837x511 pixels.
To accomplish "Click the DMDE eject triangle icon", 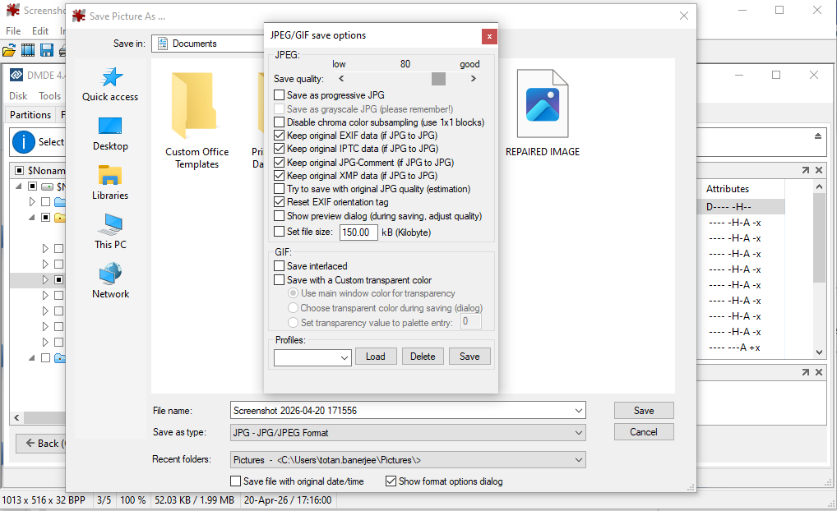I will pos(818,136).
